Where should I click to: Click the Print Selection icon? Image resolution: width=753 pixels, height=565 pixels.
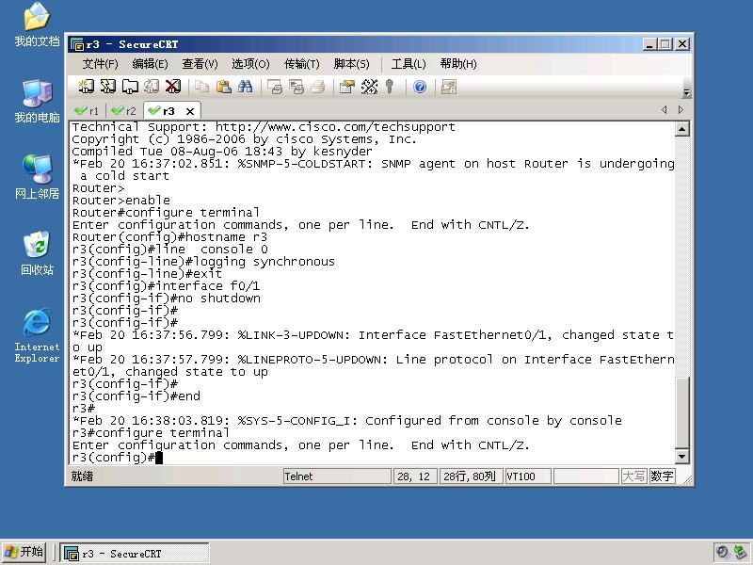tap(296, 87)
